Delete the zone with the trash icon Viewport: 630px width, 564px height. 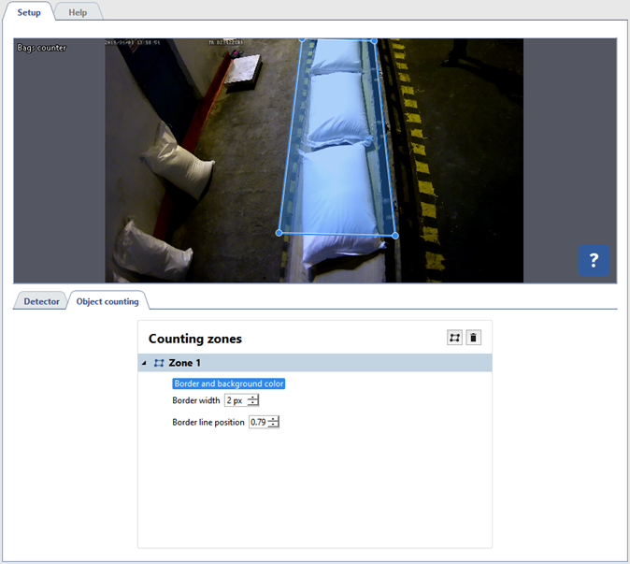pyautogui.click(x=474, y=338)
